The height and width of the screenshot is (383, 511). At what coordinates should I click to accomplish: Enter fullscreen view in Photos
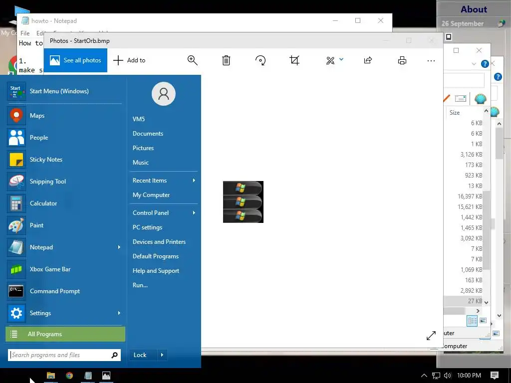(431, 336)
